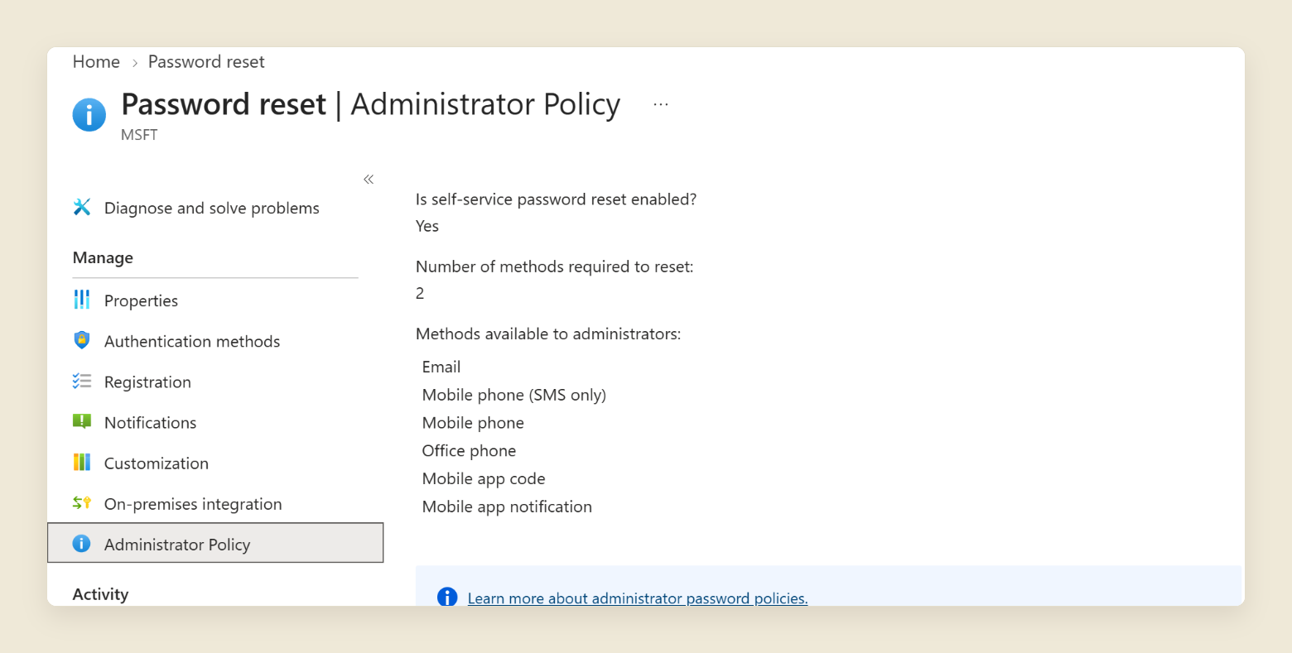Click "Methods available to administrators" label
Screen dimensions: 1292x653
coord(548,334)
